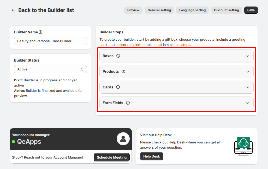This screenshot has width=268, height=169.
Task: Expand the Boxes step chevron
Action: click(248, 56)
